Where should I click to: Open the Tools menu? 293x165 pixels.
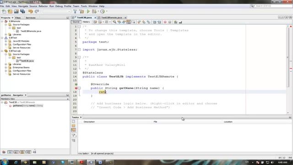point(84,6)
